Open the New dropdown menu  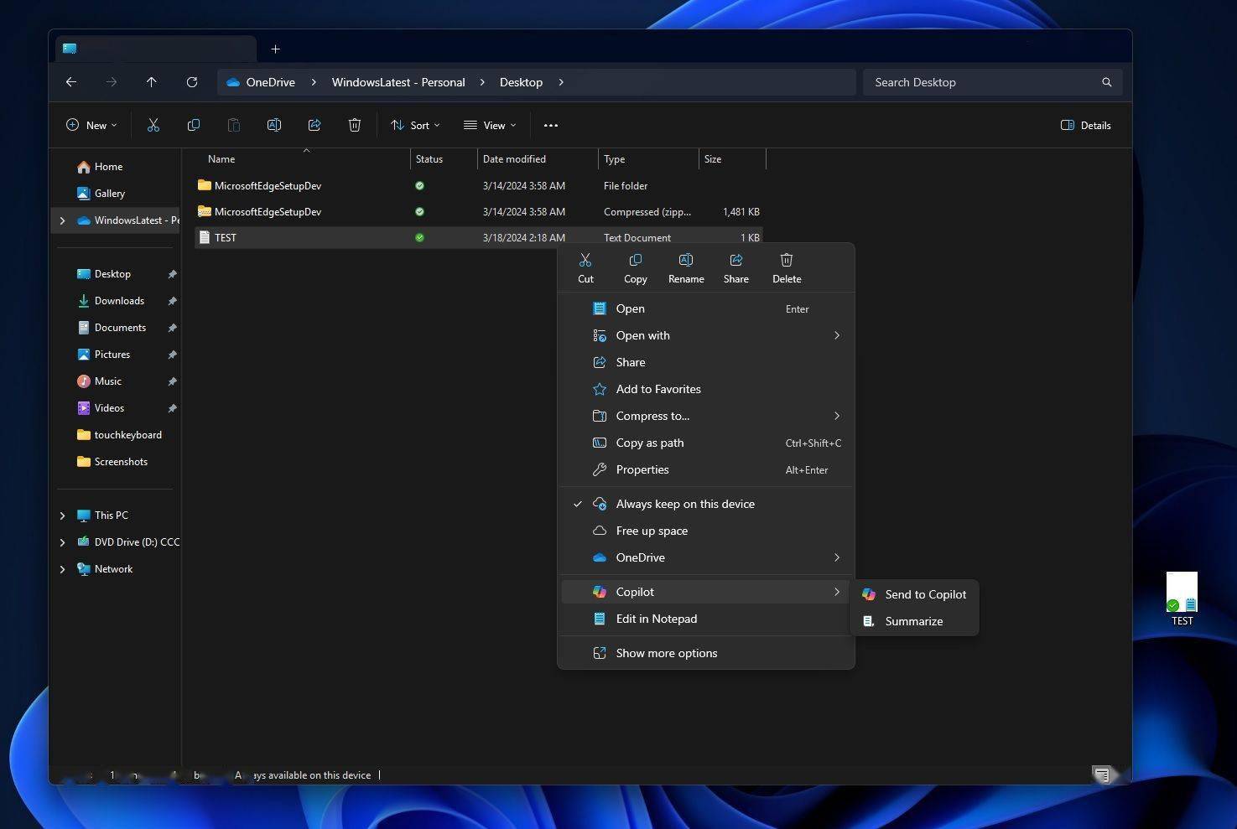click(x=91, y=125)
